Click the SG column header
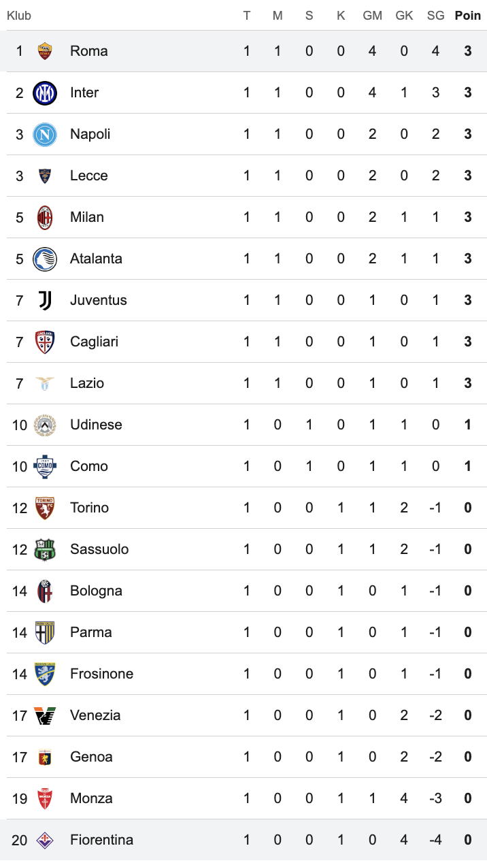 point(436,16)
